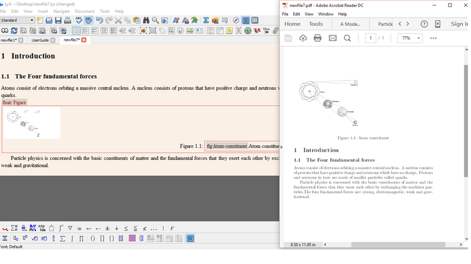Click the numbered list icon in LyX
This screenshot has height=264, width=471.
[x=85, y=31]
